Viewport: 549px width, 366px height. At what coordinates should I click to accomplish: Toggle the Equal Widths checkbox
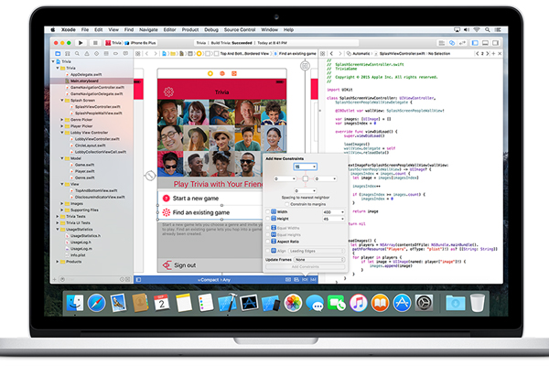click(267, 228)
